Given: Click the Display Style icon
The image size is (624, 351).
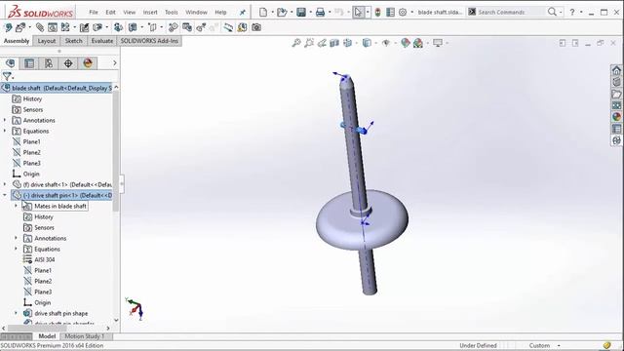Looking at the screenshot, I should pyautogui.click(x=367, y=43).
